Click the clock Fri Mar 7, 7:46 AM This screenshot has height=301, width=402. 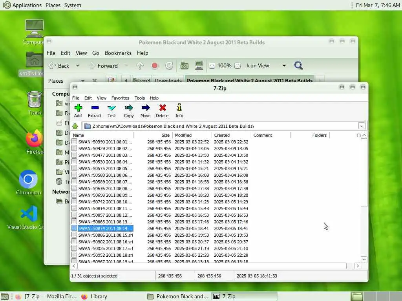point(378,5)
